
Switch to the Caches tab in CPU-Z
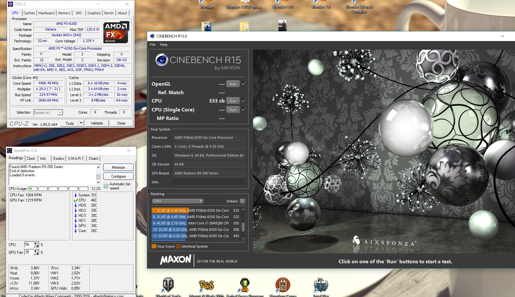point(29,13)
